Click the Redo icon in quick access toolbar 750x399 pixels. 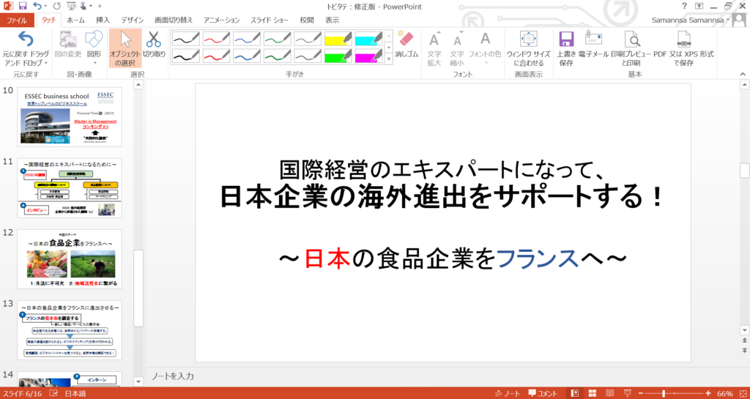(x=57, y=6)
